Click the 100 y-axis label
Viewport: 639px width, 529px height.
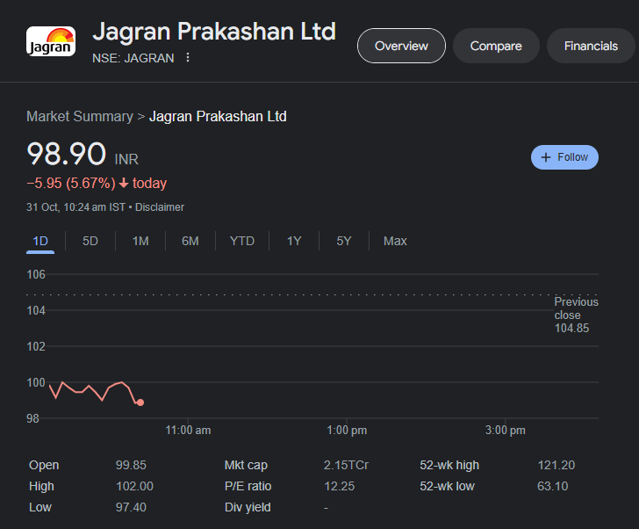click(36, 382)
